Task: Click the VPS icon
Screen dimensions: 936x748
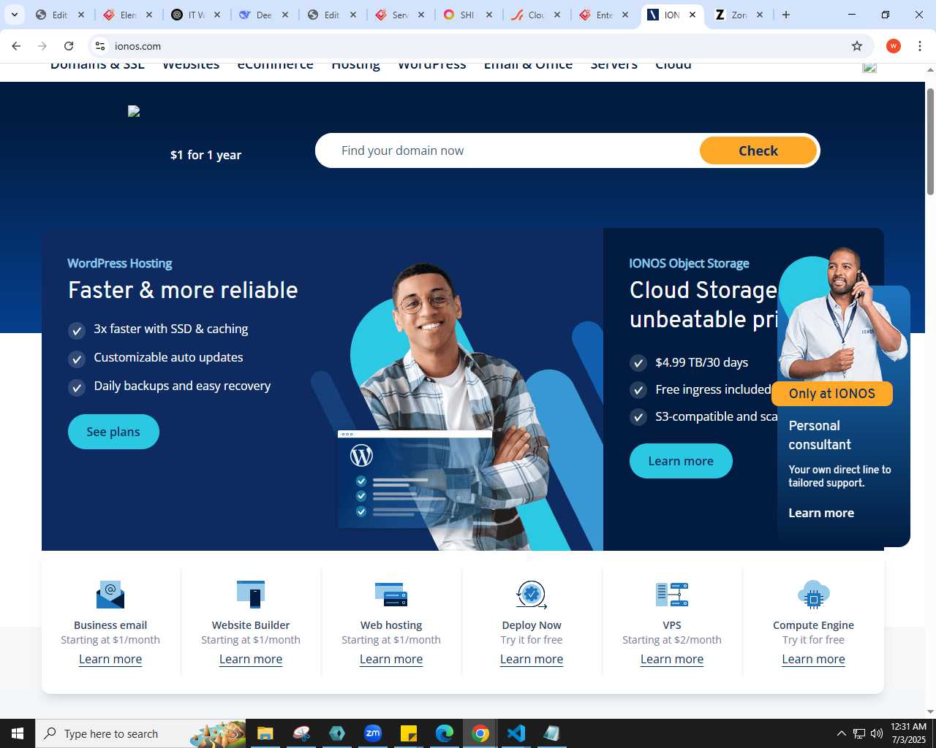Action: (672, 595)
